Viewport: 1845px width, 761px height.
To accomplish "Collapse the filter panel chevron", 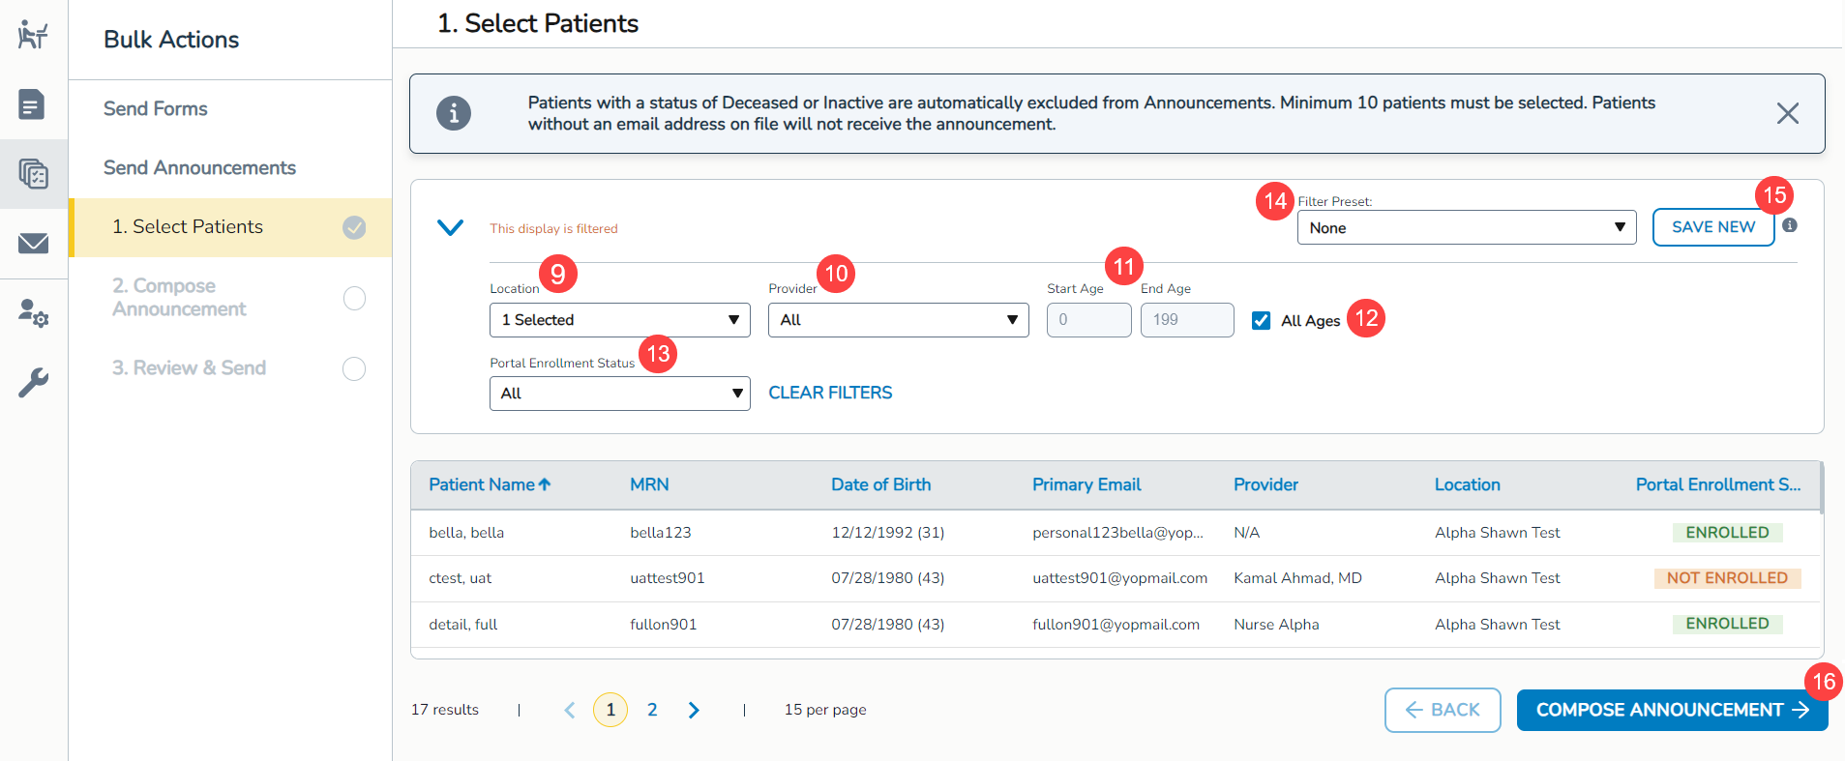I will point(450,228).
